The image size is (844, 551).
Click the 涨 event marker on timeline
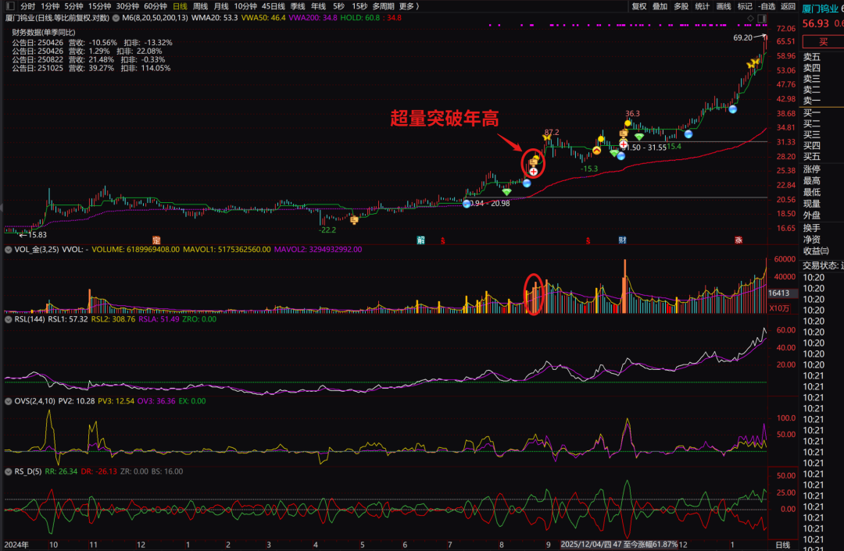738,240
